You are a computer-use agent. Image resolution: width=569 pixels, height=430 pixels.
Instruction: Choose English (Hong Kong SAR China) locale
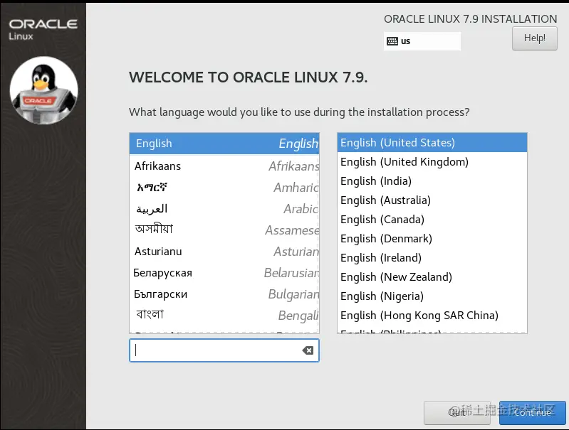point(432,316)
